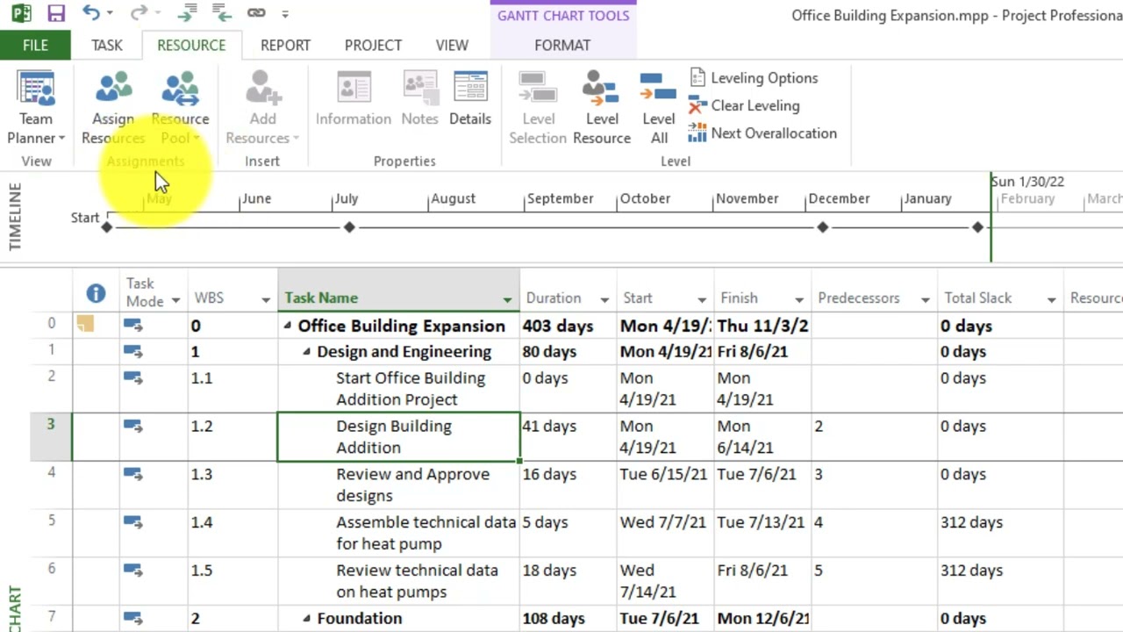
Task: Click Clear Leveling
Action: (744, 105)
